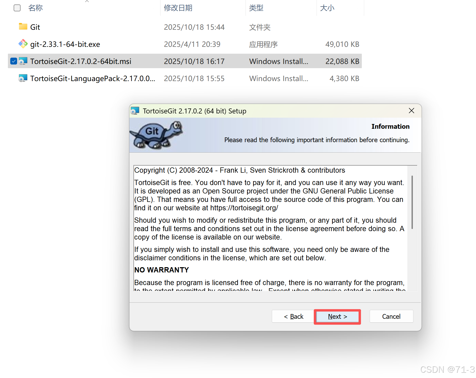
Task: Click the 2025/10/18 15:55 date cell
Action: 194,78
